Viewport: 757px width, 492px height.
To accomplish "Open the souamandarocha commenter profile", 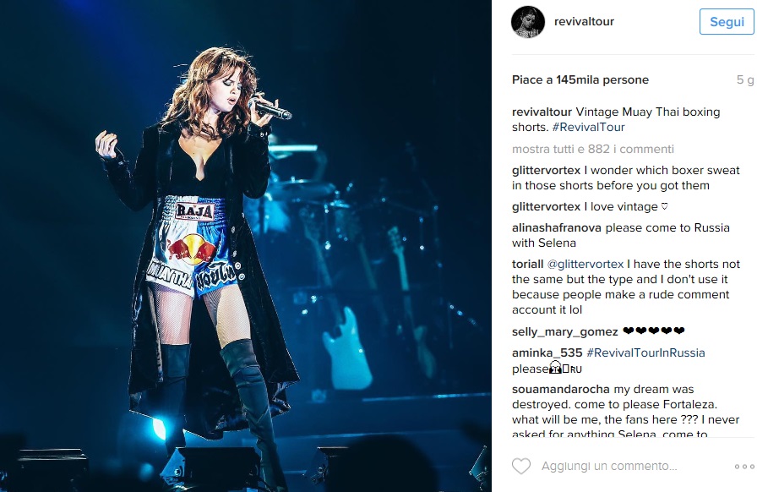I will coord(560,389).
